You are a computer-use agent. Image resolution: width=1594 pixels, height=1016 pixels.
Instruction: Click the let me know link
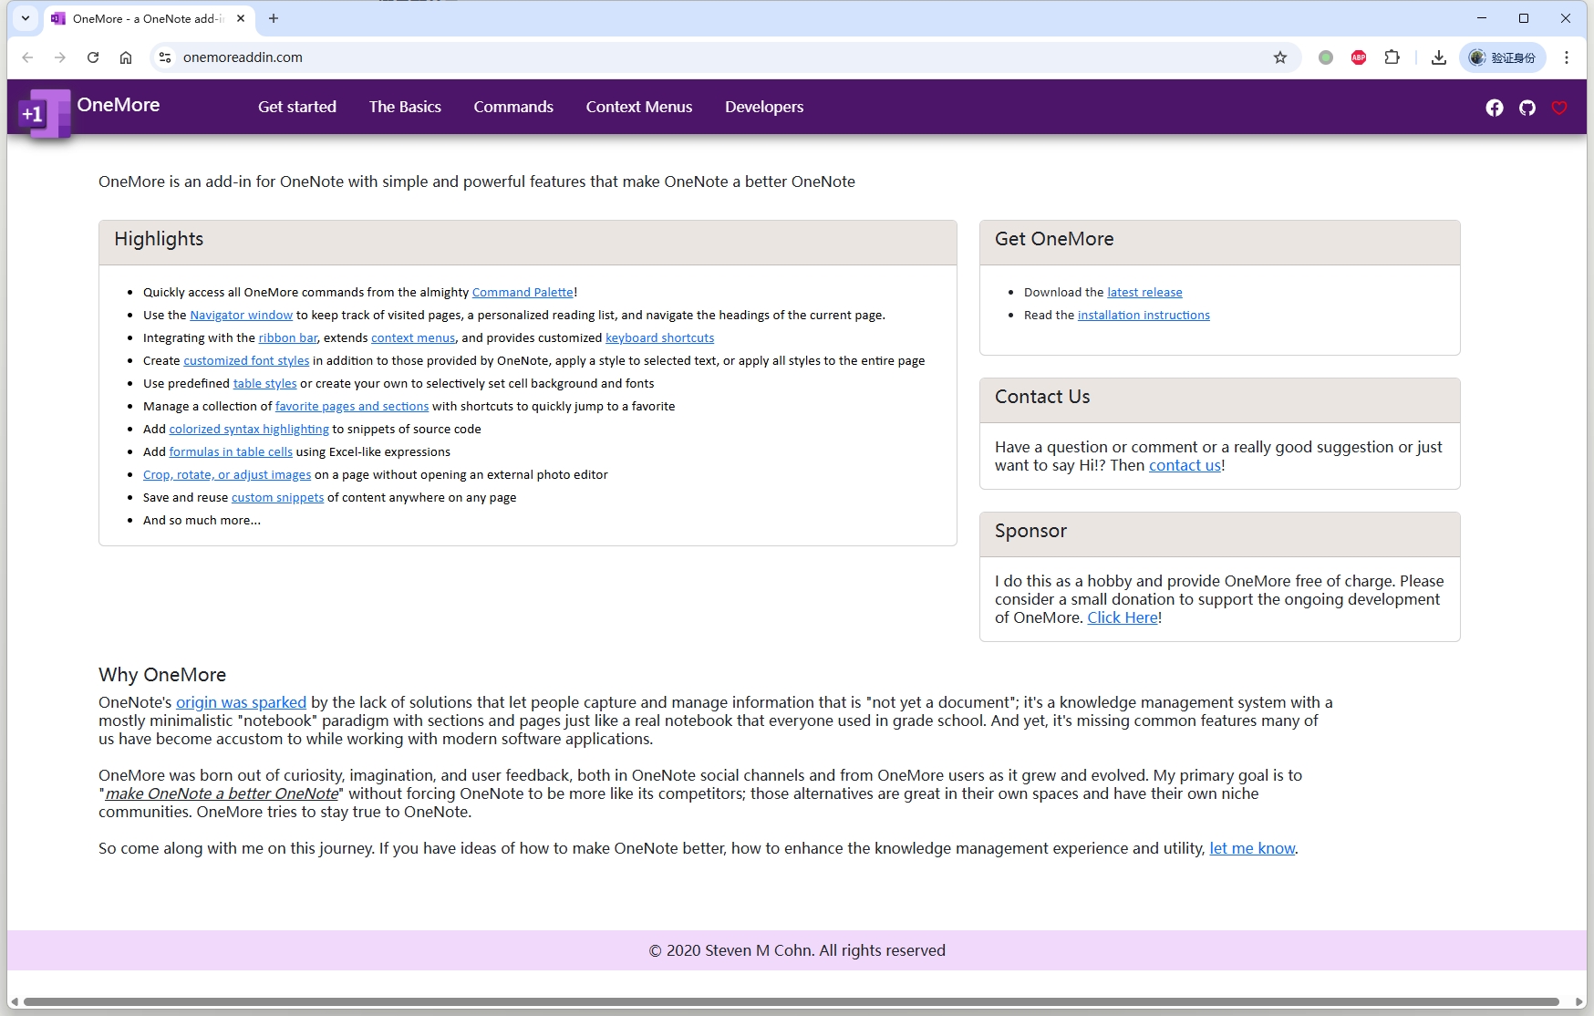click(1252, 848)
